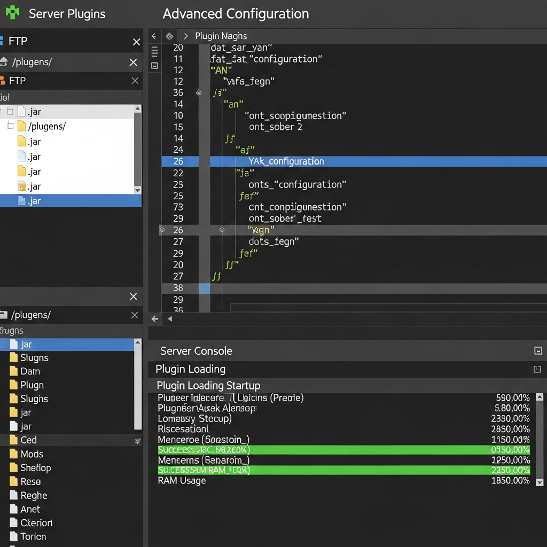Click the code line onts_"configuration"

tap(297, 184)
